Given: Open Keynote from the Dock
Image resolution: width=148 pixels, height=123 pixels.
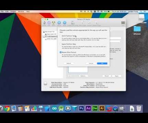Looking at the screenshot, I should coord(41,109).
